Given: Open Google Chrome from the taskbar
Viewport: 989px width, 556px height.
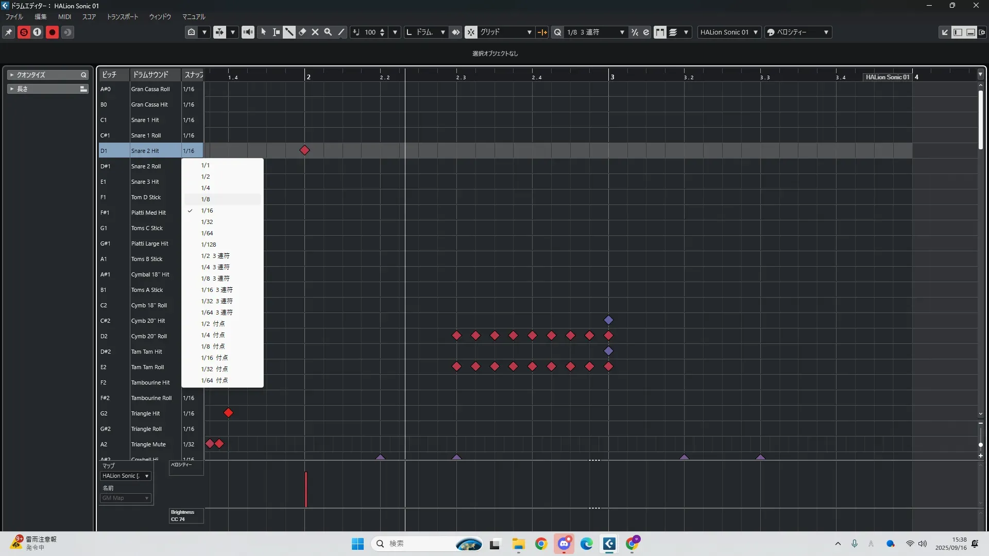Looking at the screenshot, I should pyautogui.click(x=541, y=544).
